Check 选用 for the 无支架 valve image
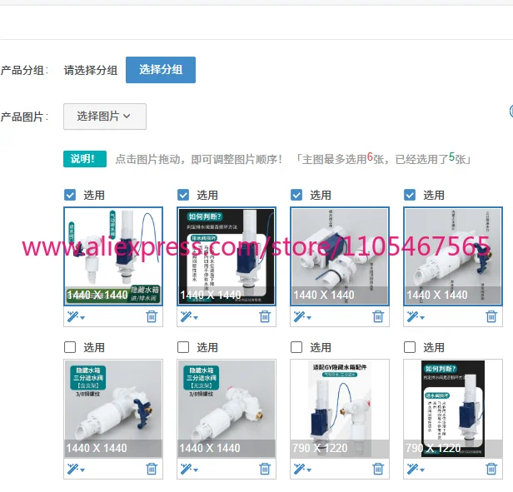This screenshot has width=513, height=492. click(183, 347)
